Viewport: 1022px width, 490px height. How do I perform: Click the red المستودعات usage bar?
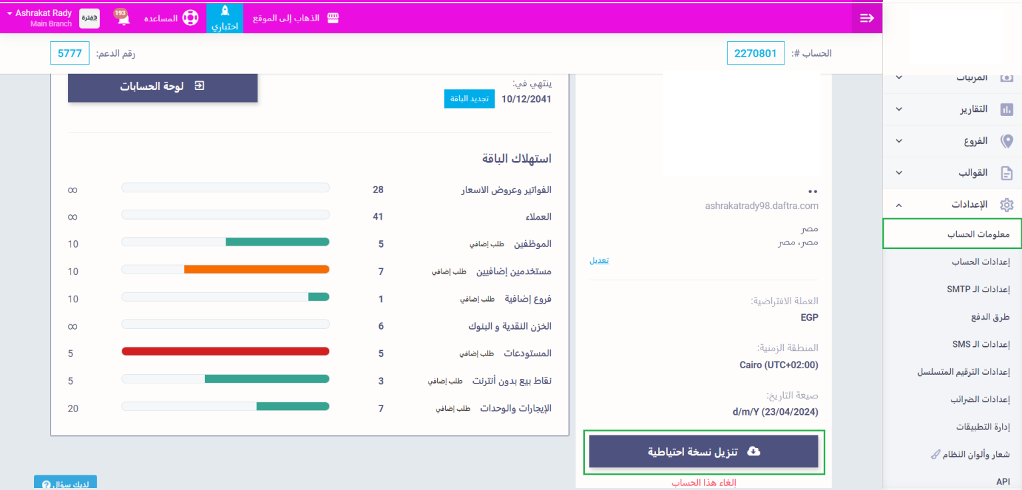(x=225, y=352)
